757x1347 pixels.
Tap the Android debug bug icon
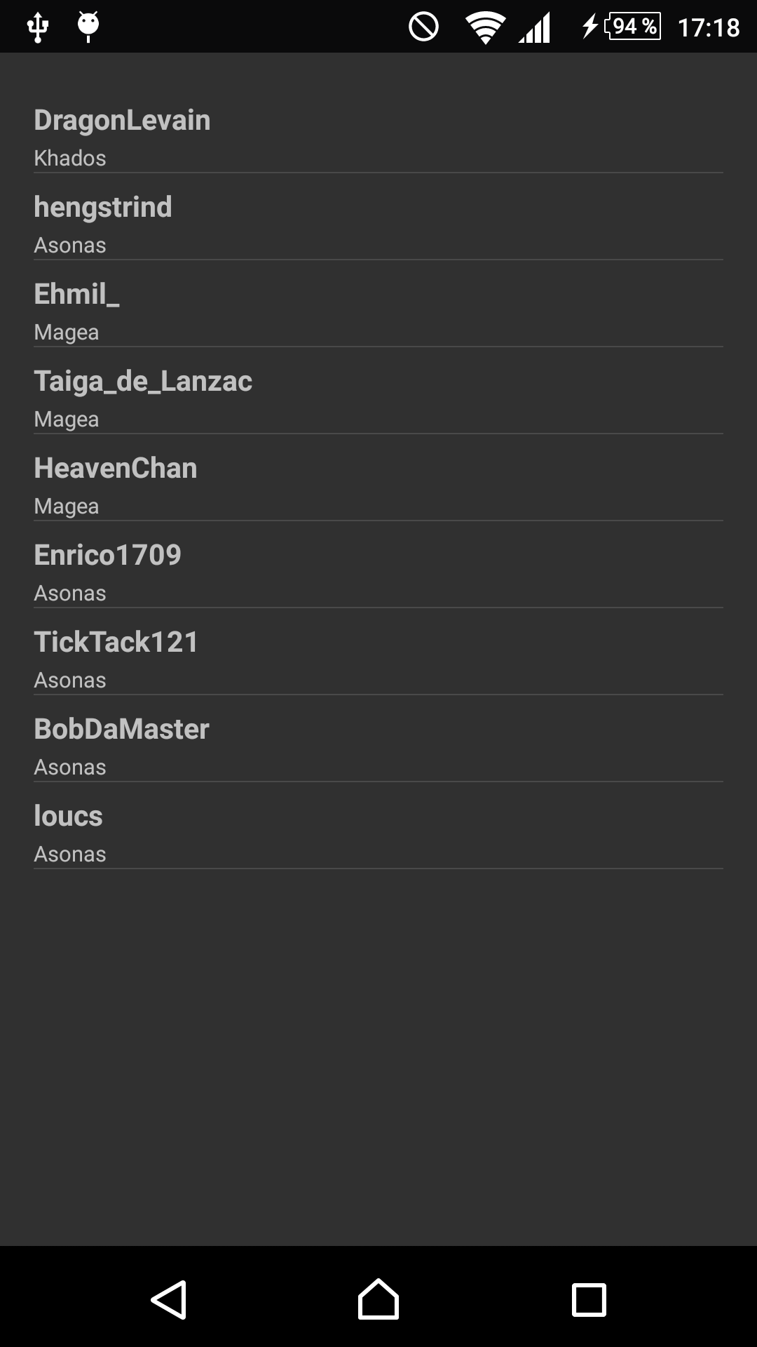(88, 27)
